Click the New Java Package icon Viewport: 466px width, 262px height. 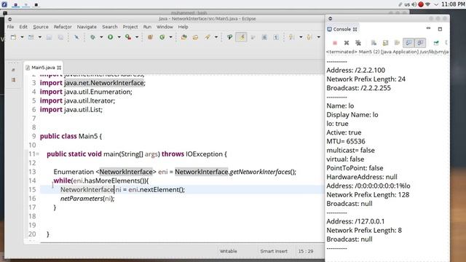tap(151, 37)
